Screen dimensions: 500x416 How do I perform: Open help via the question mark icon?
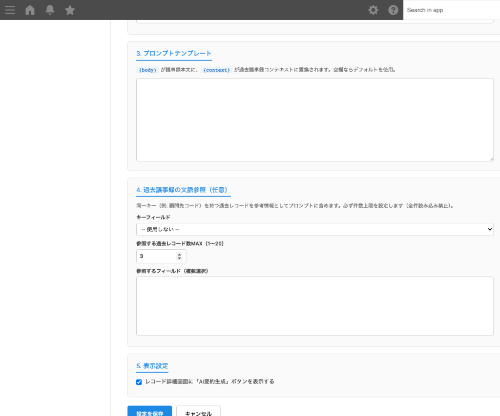393,10
